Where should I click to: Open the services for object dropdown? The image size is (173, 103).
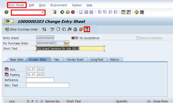9,22
